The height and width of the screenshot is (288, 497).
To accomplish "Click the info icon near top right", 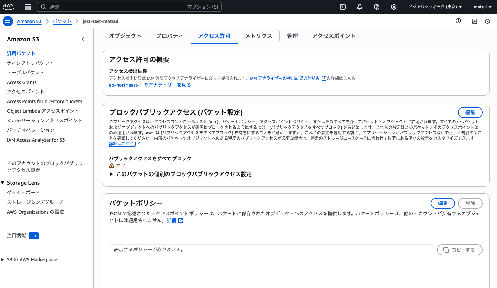I will tap(458, 21).
